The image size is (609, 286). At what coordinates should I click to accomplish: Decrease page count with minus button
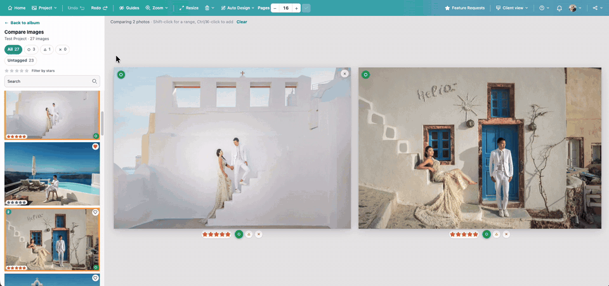pyautogui.click(x=275, y=8)
